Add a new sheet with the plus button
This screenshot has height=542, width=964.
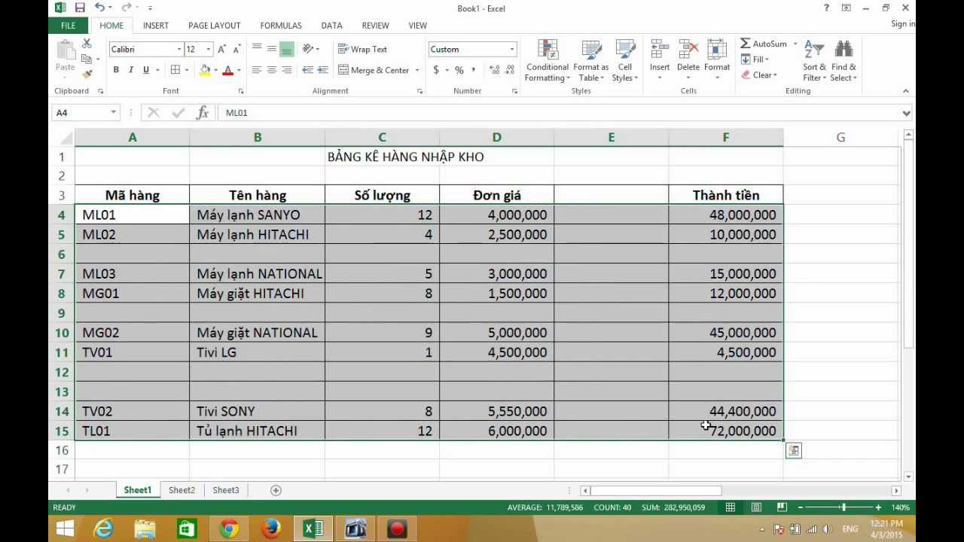pyautogui.click(x=276, y=490)
